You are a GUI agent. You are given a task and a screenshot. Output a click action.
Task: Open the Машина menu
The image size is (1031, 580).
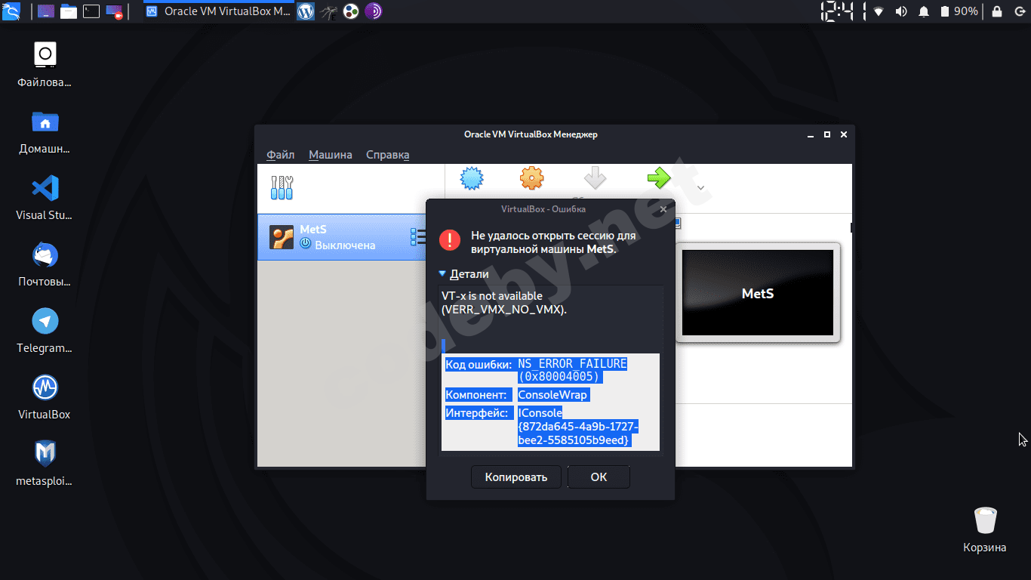[331, 155]
